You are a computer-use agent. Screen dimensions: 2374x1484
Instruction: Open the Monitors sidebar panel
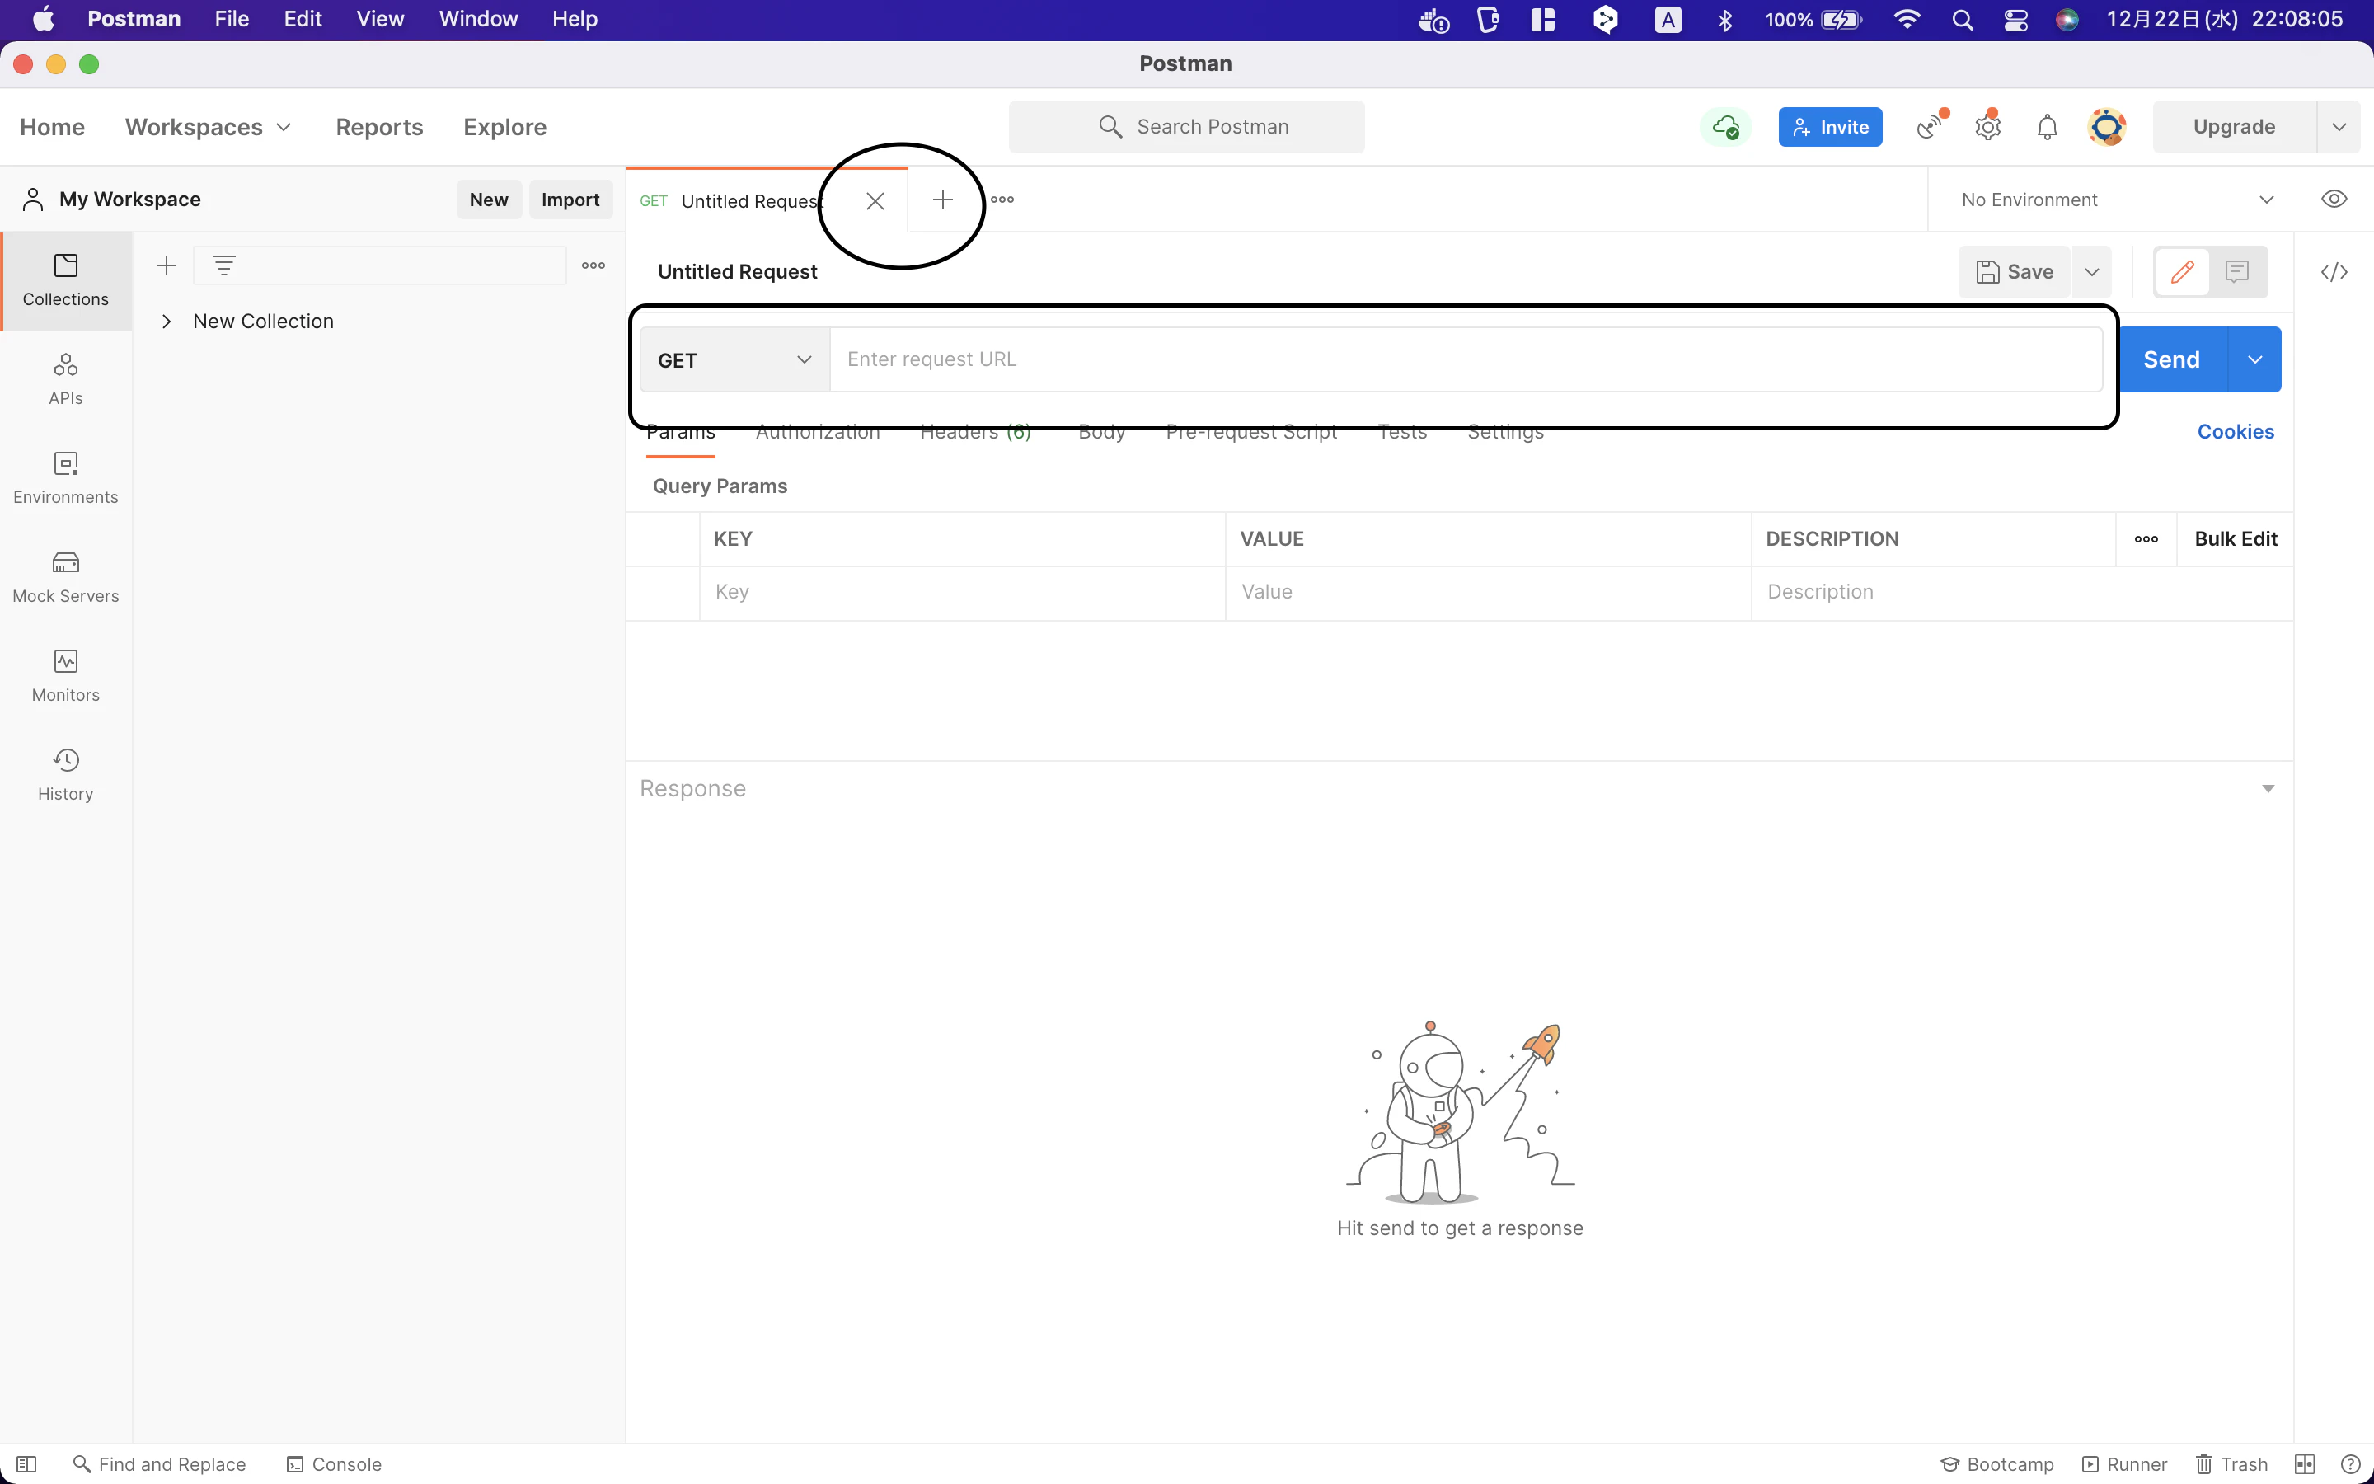coord(66,676)
